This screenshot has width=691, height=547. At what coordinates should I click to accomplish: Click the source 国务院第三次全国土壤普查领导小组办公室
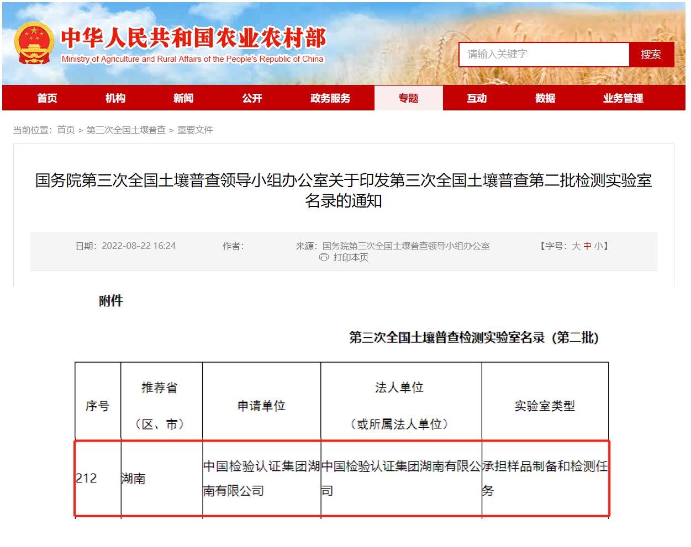pyautogui.click(x=406, y=246)
